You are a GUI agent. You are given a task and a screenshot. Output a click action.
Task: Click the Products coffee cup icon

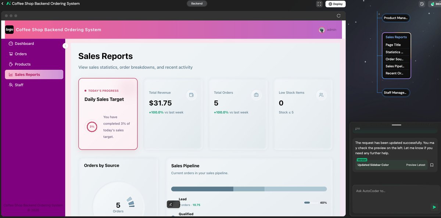pyautogui.click(x=11, y=64)
